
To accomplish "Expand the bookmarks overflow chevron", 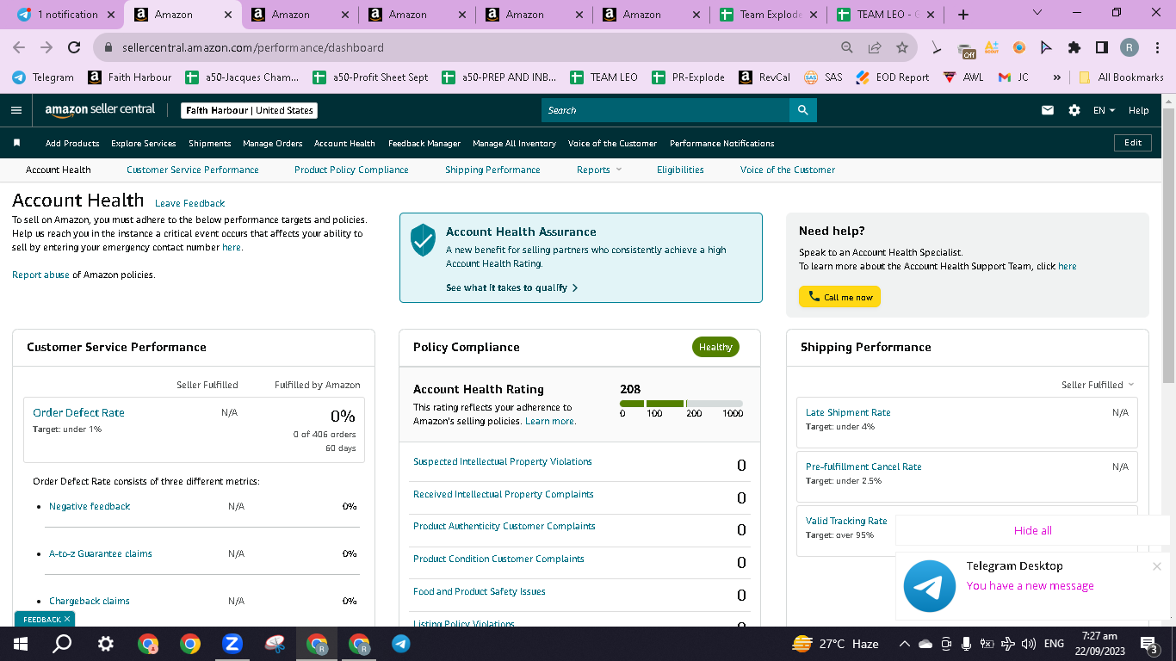I will click(1056, 77).
